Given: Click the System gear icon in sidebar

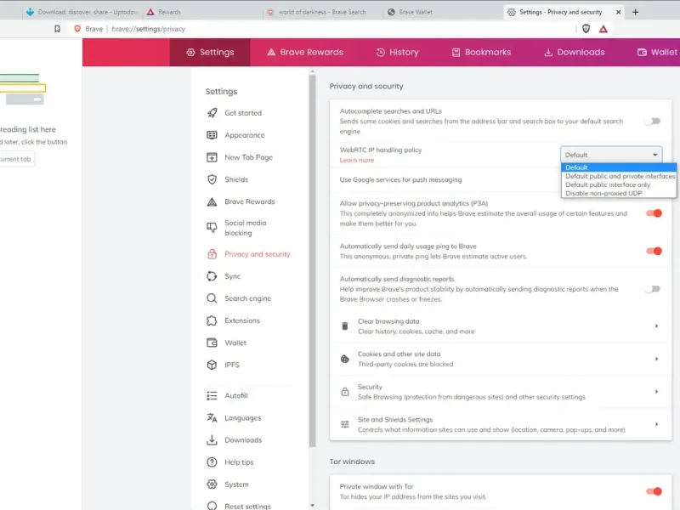Looking at the screenshot, I should tap(212, 484).
